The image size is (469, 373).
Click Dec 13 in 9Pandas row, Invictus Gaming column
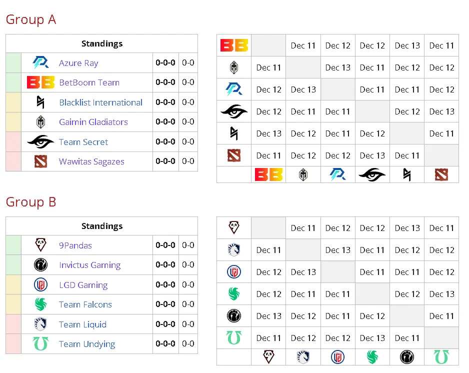pyautogui.click(x=407, y=228)
